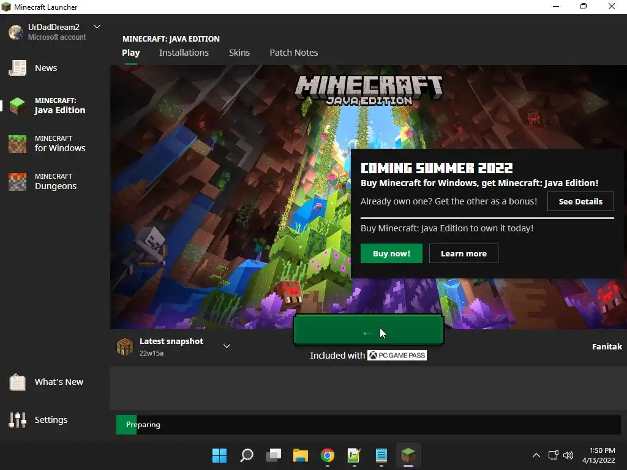Click the crafting table installation icon
Screen dimensions: 627x470
[x=125, y=346]
